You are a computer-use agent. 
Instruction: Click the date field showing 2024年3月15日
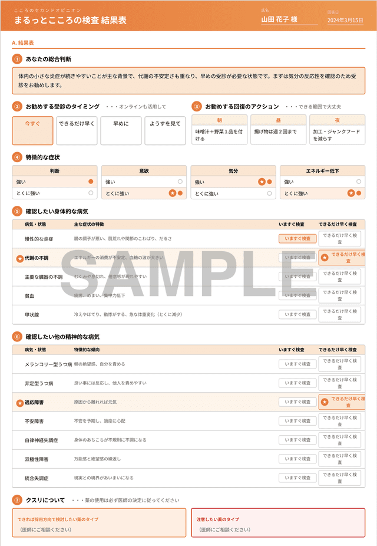click(345, 20)
